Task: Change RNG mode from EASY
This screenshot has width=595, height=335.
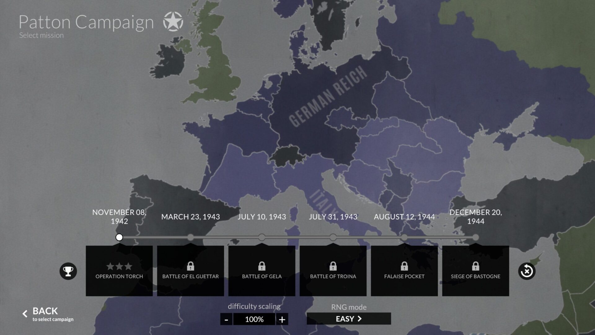Action: tap(349, 319)
